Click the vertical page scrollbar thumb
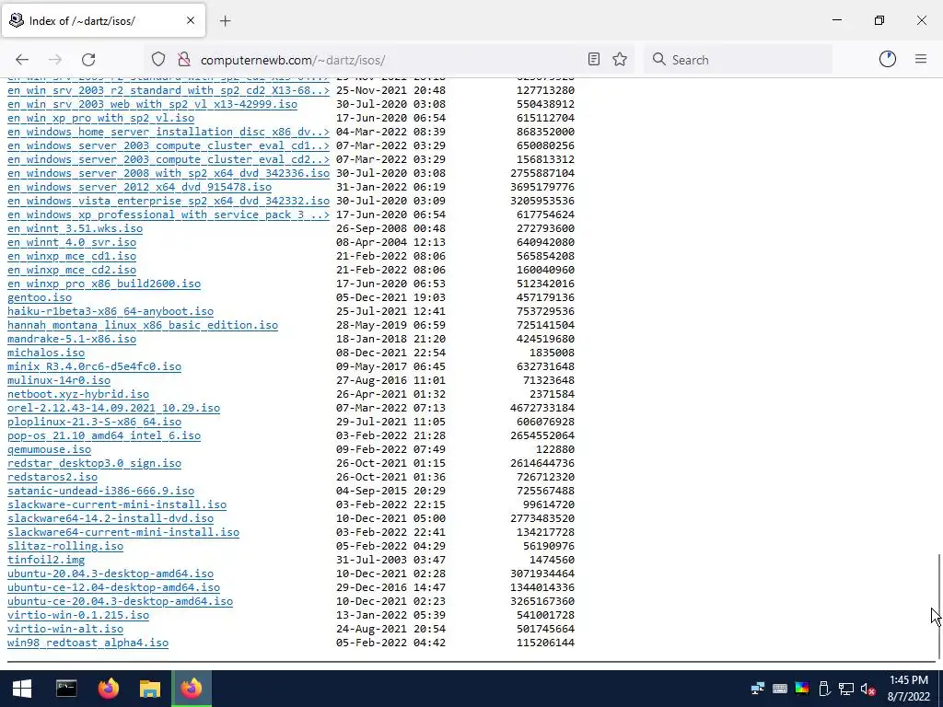This screenshot has width=943, height=707. click(938, 606)
